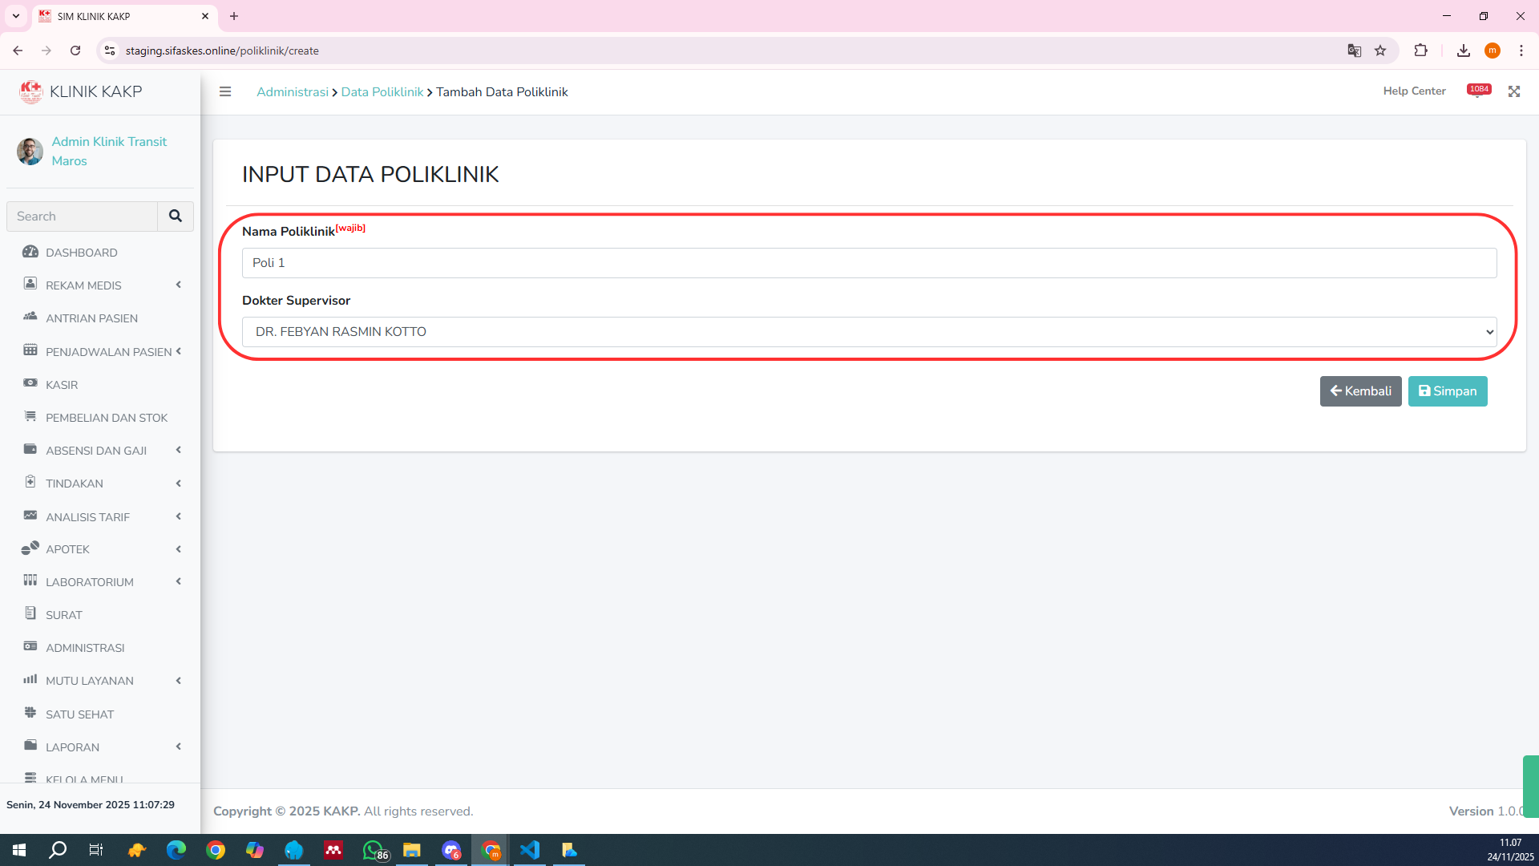This screenshot has height=866, width=1539.
Task: Go to Data Poliklinik breadcrumb link
Action: pos(382,92)
